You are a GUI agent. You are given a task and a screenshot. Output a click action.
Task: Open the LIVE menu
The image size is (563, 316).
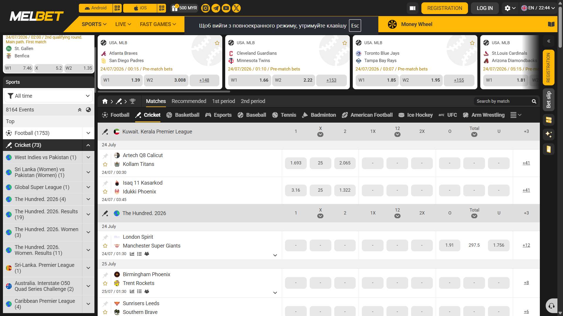point(123,24)
